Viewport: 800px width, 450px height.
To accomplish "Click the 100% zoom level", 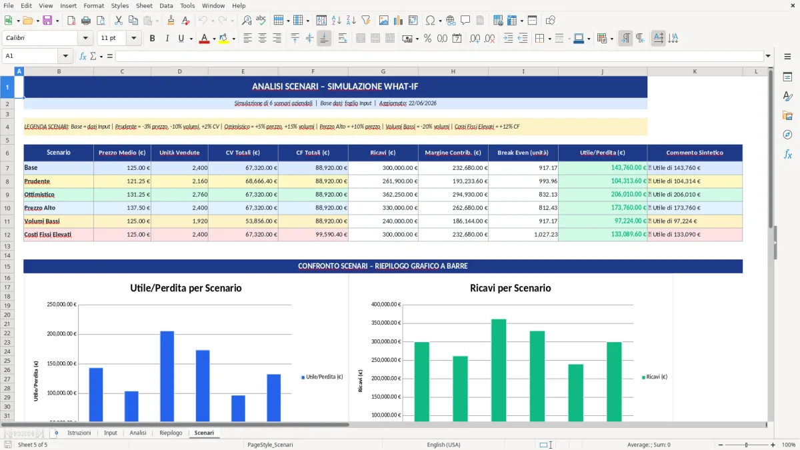I will [x=789, y=445].
